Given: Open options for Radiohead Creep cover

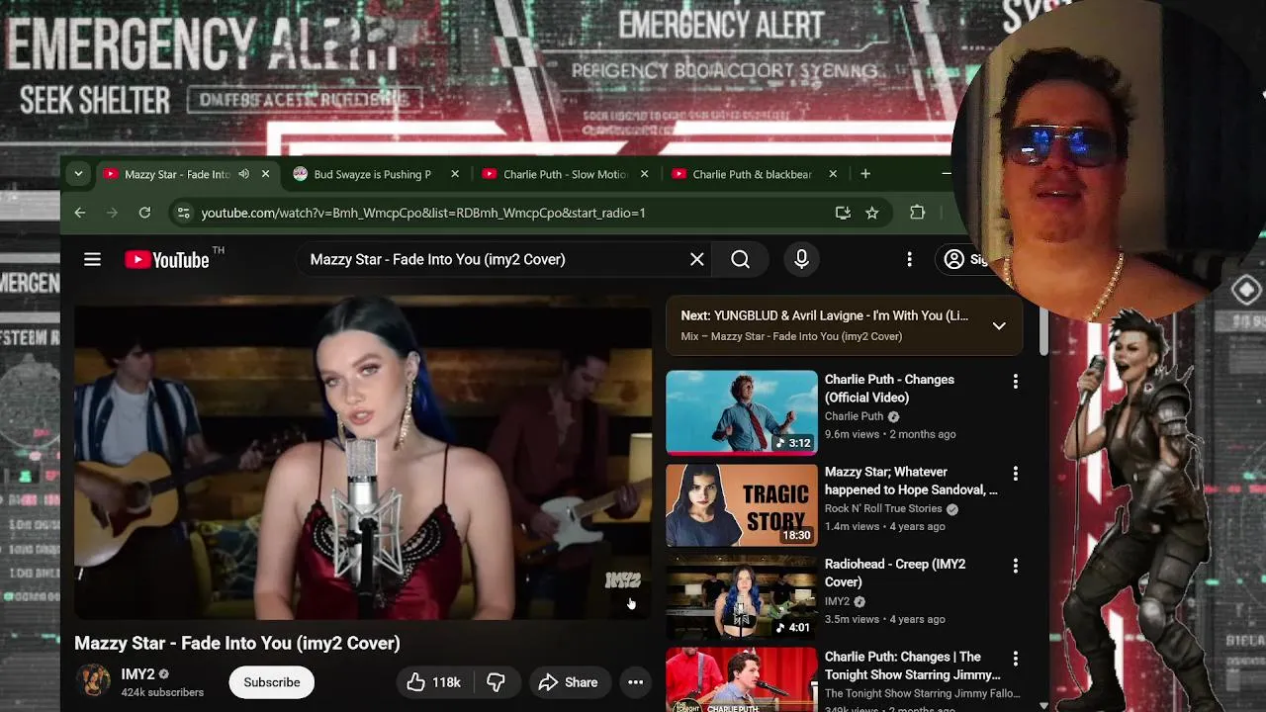Looking at the screenshot, I should [1015, 566].
